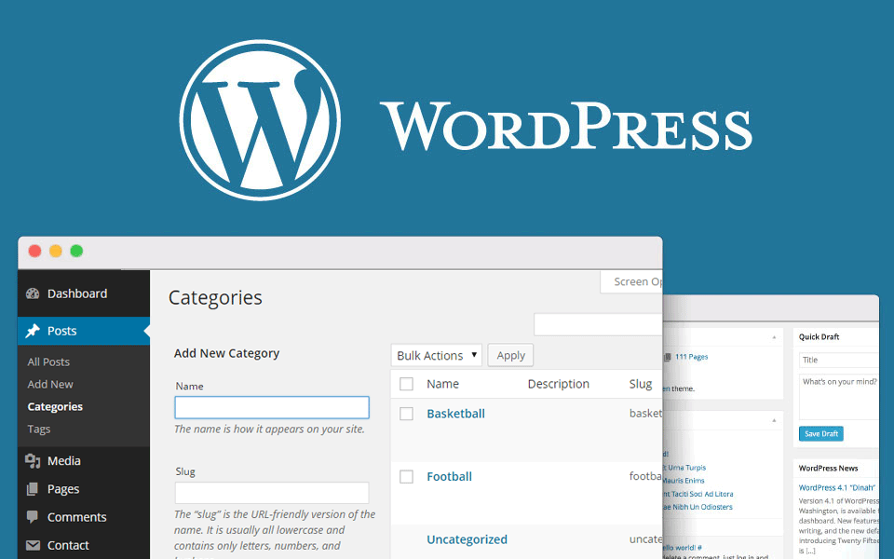
Task: Click the Contact envelope icon
Action: tap(34, 545)
